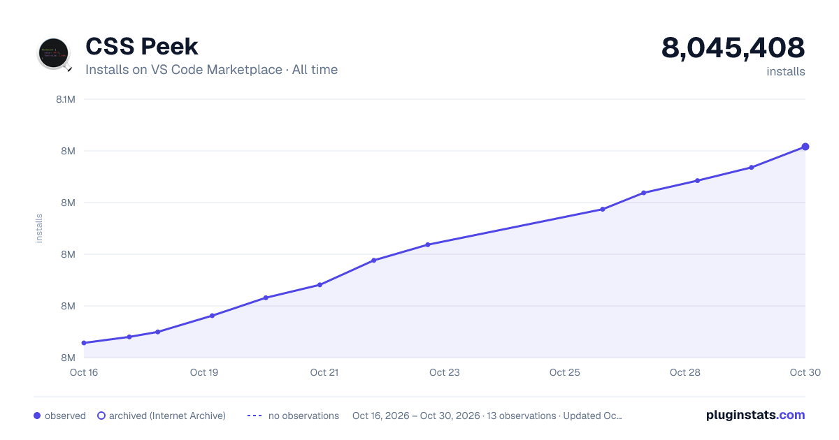
Task: Click the CSS Peek extension logo
Action: point(55,54)
